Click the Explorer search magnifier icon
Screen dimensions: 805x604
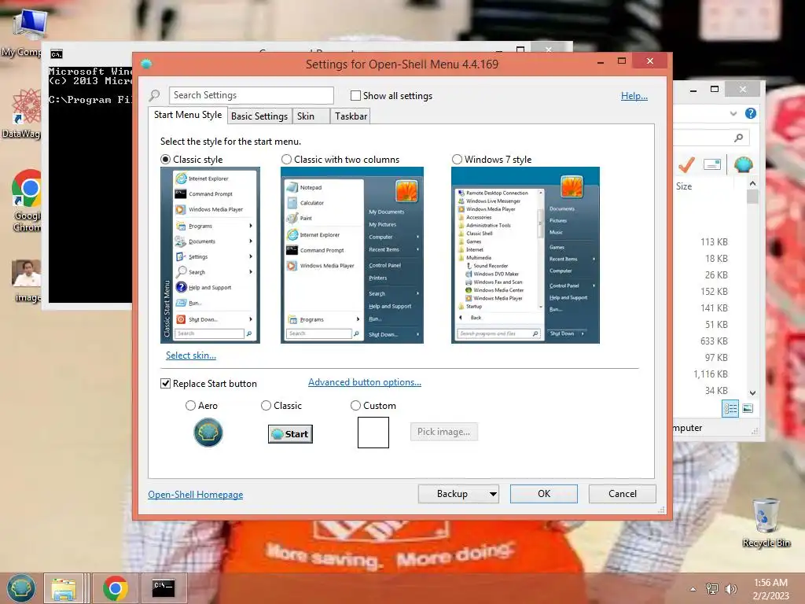739,138
